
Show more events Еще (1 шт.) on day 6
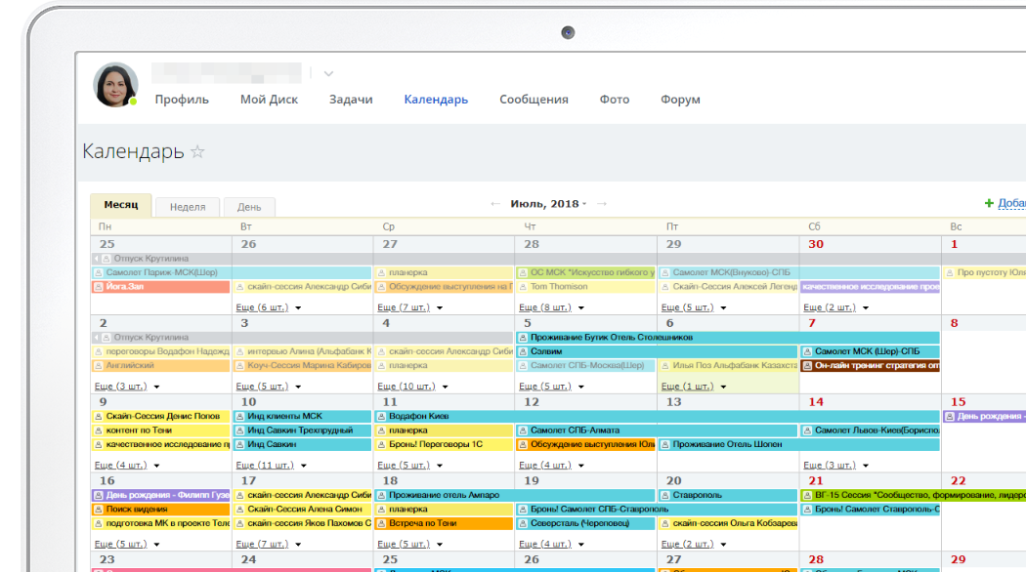[x=694, y=387]
